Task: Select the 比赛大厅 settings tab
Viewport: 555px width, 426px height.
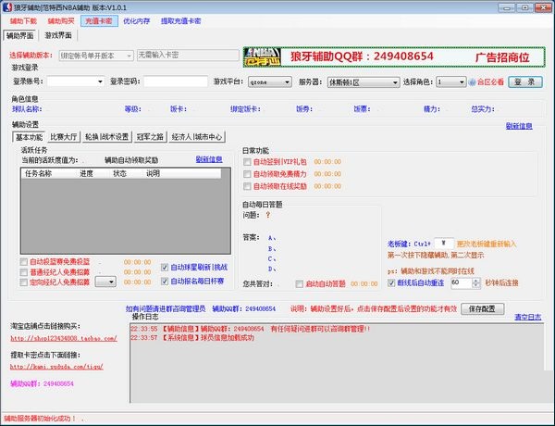Action: pyautogui.click(x=64, y=137)
